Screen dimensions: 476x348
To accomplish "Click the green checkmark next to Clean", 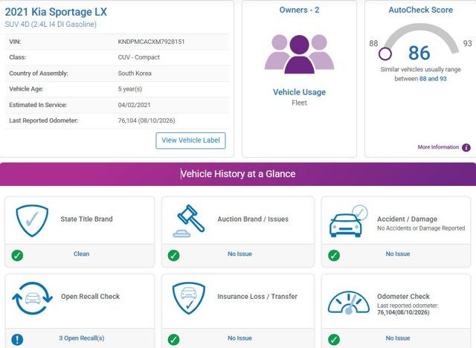I will pos(17,256).
